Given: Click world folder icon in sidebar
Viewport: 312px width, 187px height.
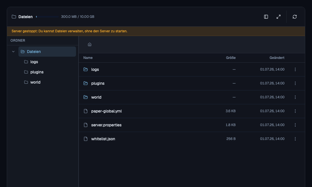Looking at the screenshot, I should pyautogui.click(x=26, y=82).
